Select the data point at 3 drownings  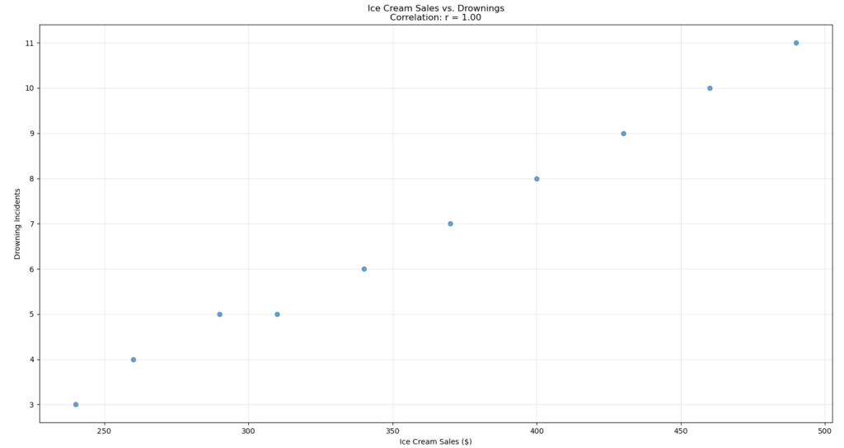76,404
